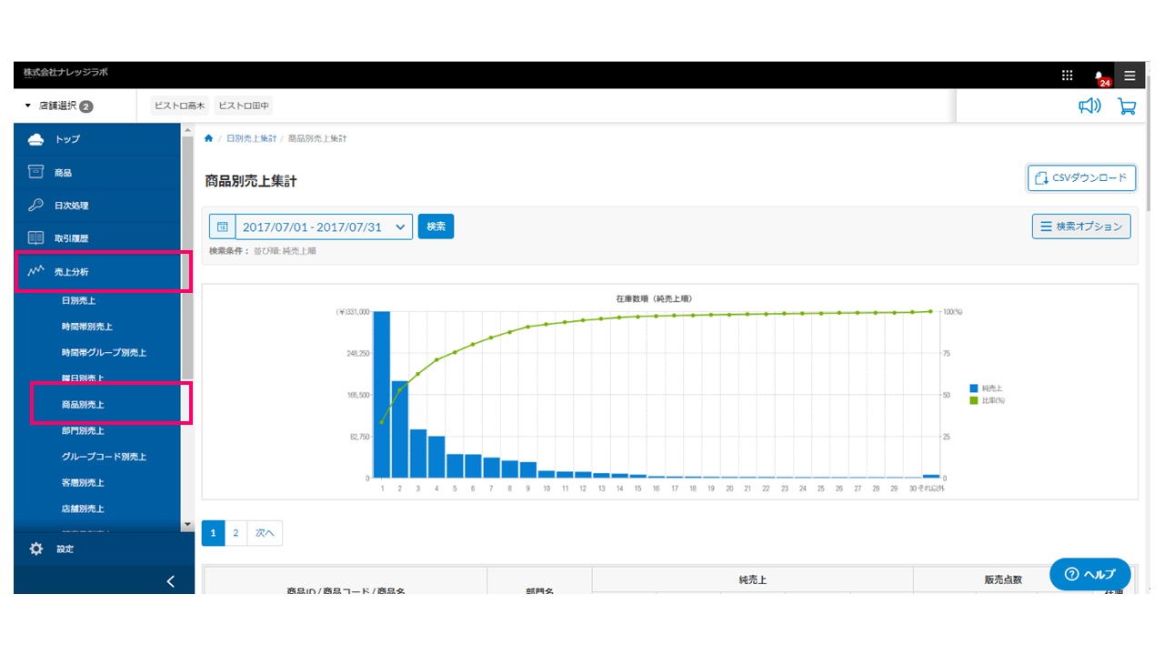Click the sidebar scrollbar thumb
Screen dimensions: 1164x655
click(x=187, y=257)
